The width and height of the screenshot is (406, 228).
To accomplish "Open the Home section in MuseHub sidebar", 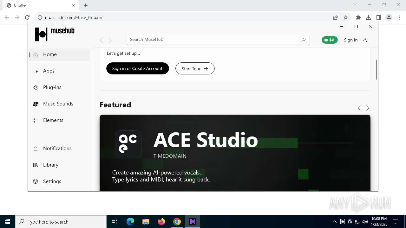I will (60, 54).
